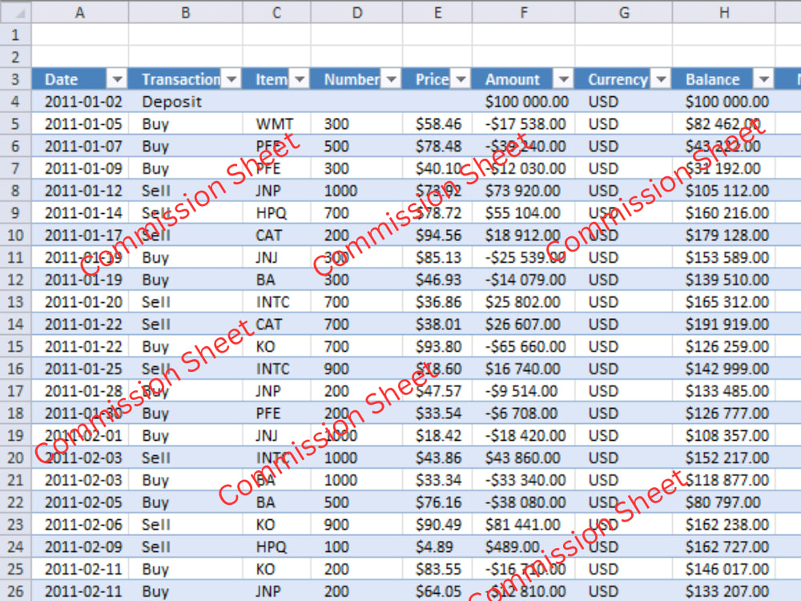Select the balance cell $108 357.00
The width and height of the screenshot is (801, 601).
pyautogui.click(x=724, y=435)
